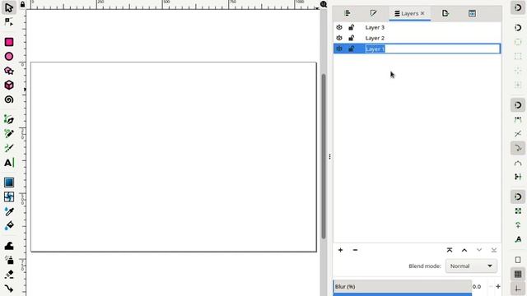The height and width of the screenshot is (296, 527).
Task: Toggle the guide lock icon at ruler corner
Action: 22,4
